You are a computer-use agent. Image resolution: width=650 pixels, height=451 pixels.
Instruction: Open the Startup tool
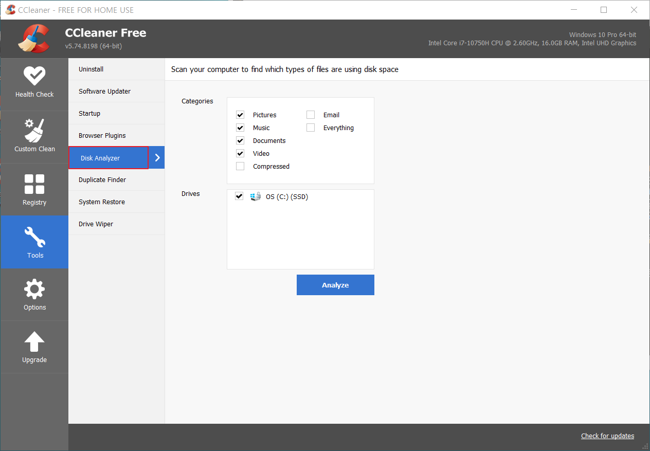tap(116, 114)
